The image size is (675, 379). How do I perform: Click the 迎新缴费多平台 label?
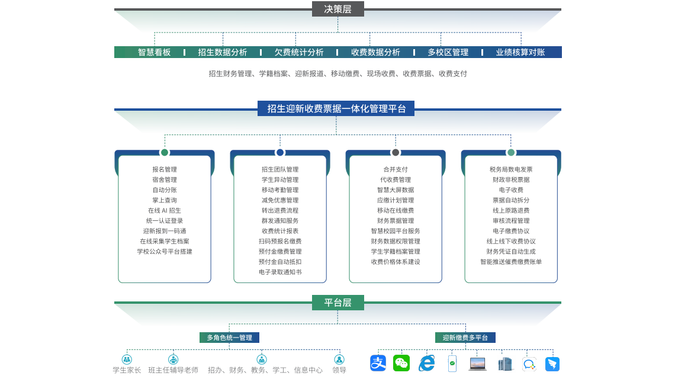[x=465, y=338]
